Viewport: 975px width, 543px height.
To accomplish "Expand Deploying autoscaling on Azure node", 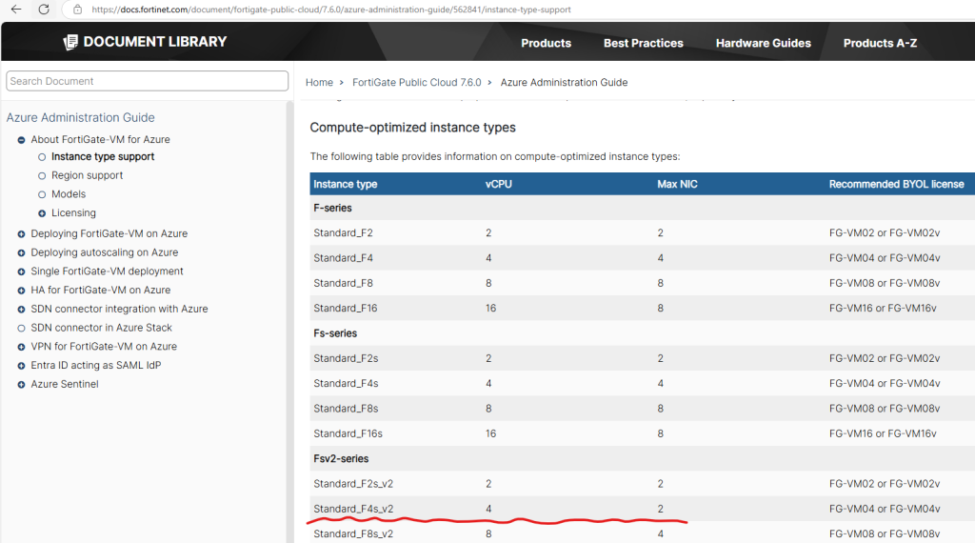I will 21,252.
